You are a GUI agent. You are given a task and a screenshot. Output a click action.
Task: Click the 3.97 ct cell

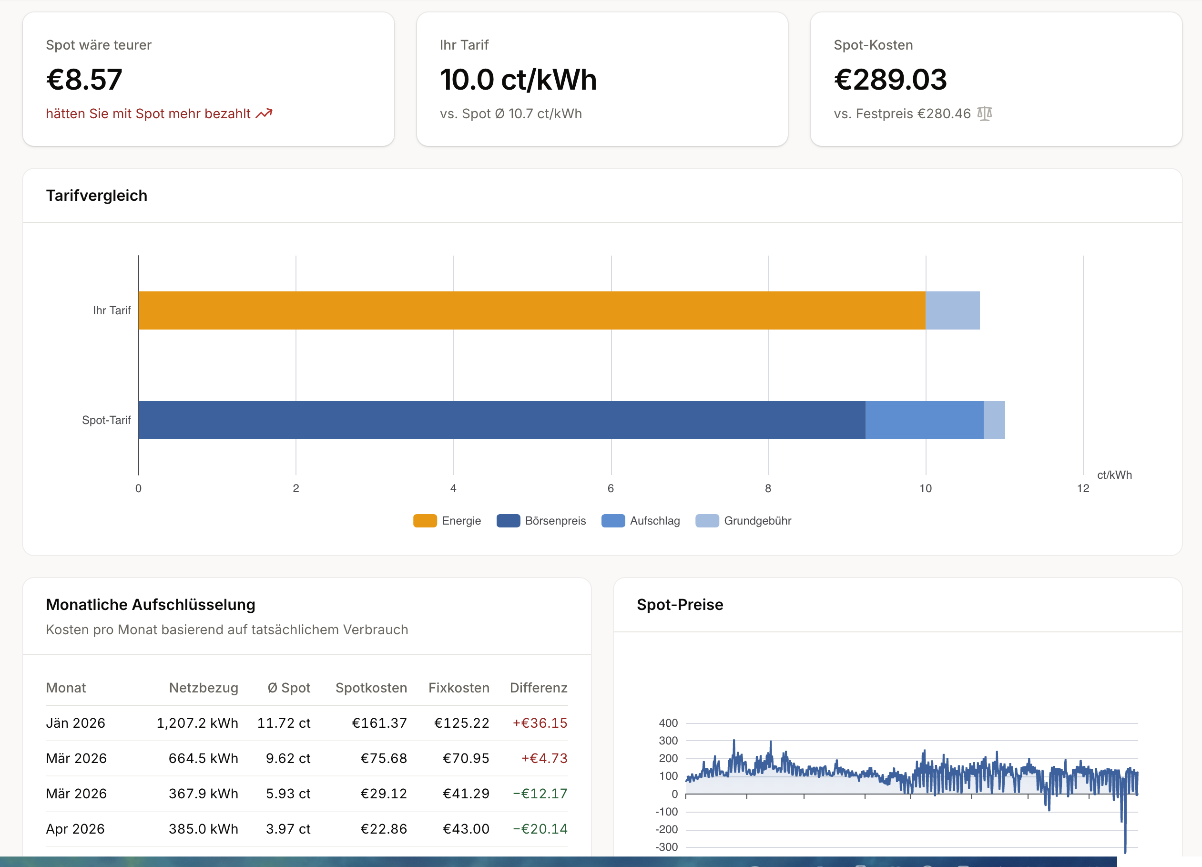pos(288,829)
